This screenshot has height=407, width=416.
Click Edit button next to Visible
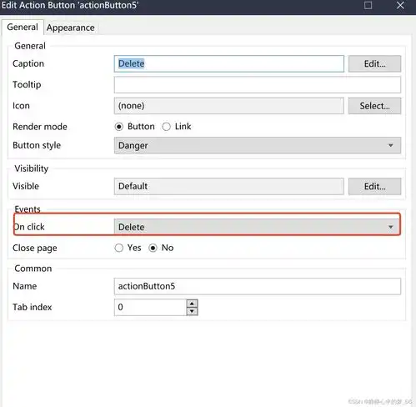point(374,186)
